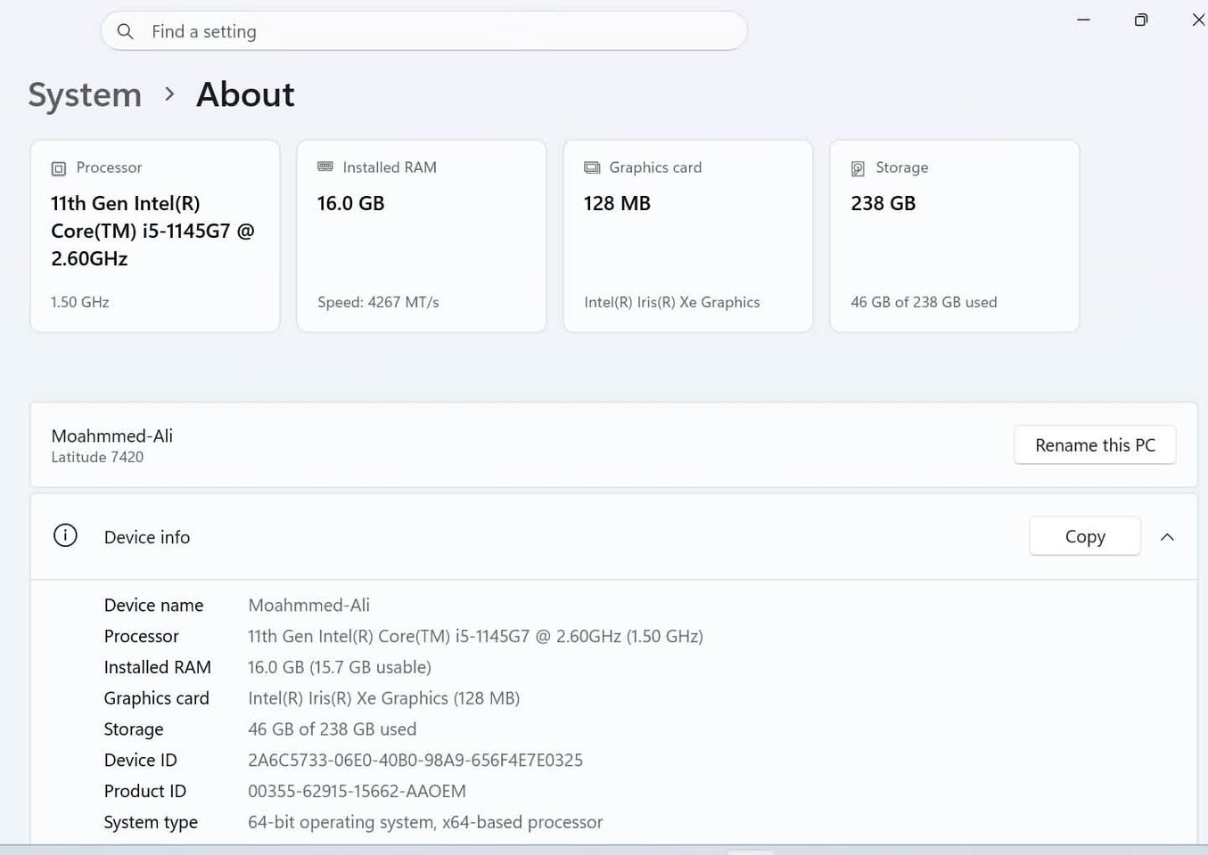Click 46 GB of 238 GB used in card
This screenshot has width=1208, height=855.
pyautogui.click(x=924, y=302)
